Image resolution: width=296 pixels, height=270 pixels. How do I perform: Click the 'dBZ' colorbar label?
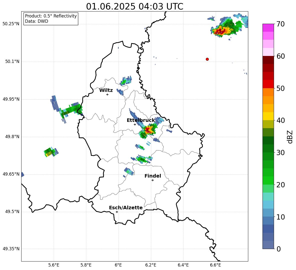click(289, 137)
